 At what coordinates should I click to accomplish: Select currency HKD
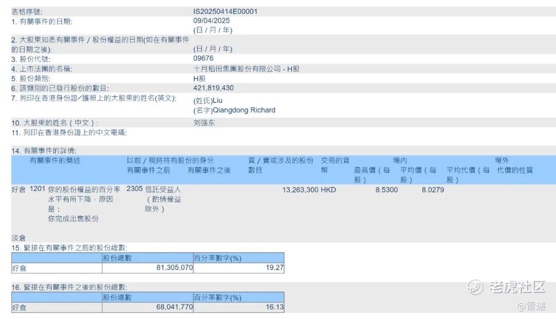328,190
